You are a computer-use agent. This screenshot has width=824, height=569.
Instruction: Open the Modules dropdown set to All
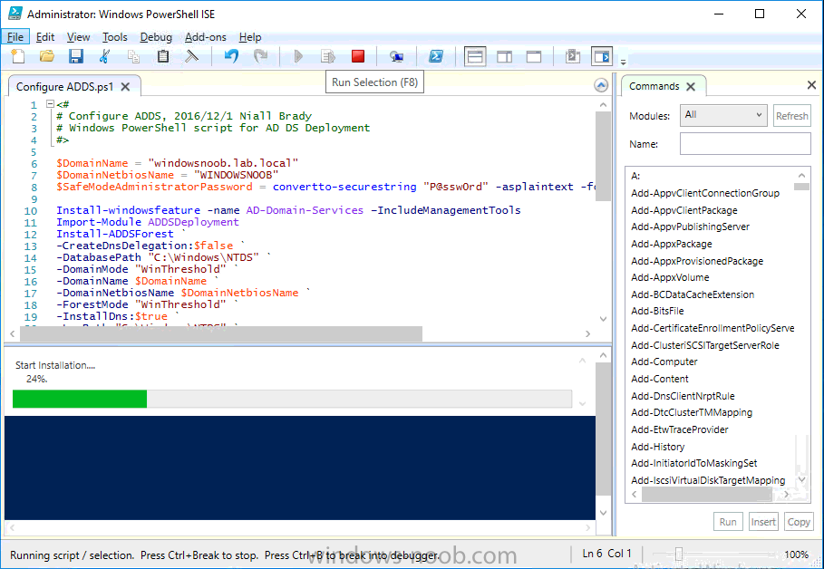click(723, 115)
